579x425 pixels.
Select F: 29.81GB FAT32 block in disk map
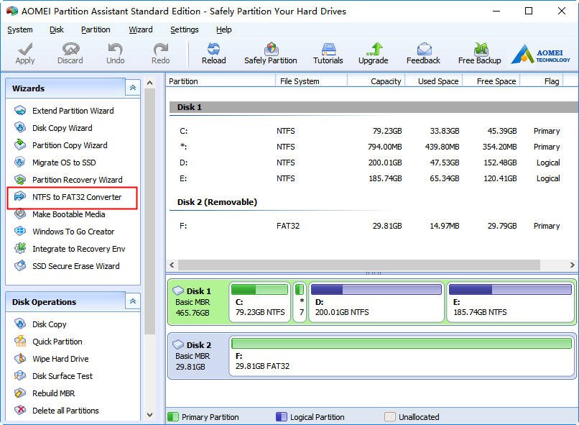(401, 356)
